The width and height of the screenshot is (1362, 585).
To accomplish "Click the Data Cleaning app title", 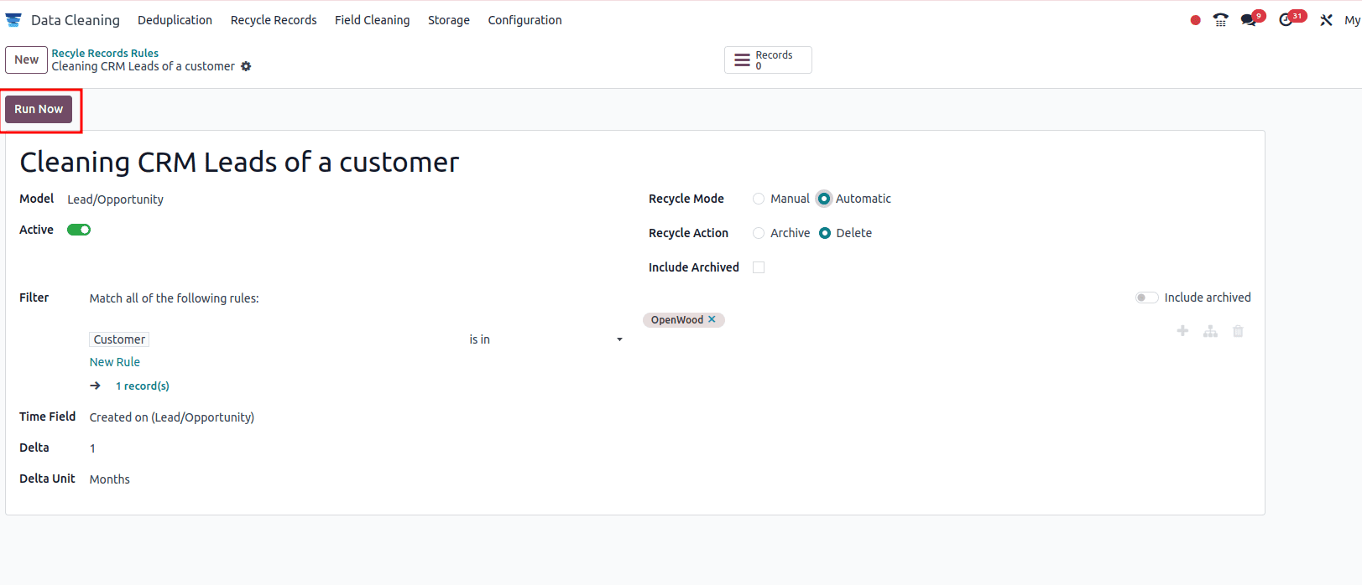I will [76, 20].
